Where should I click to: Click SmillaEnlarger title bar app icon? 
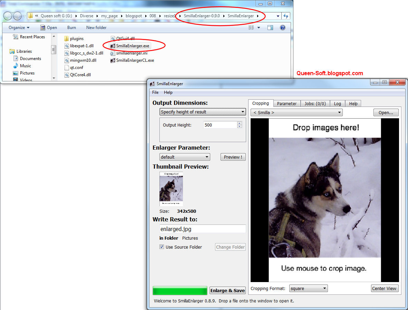[153, 84]
